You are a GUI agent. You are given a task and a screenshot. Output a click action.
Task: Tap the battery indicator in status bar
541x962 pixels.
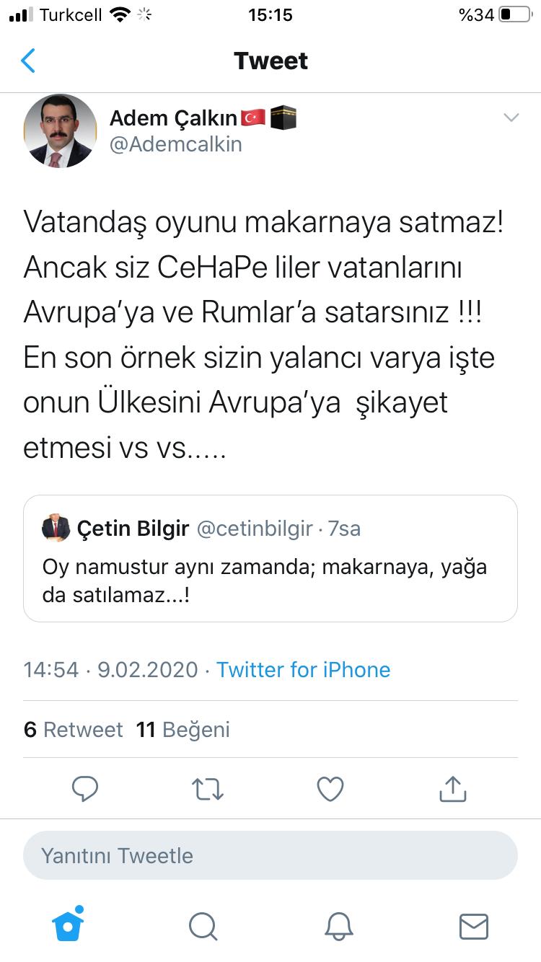(x=514, y=14)
